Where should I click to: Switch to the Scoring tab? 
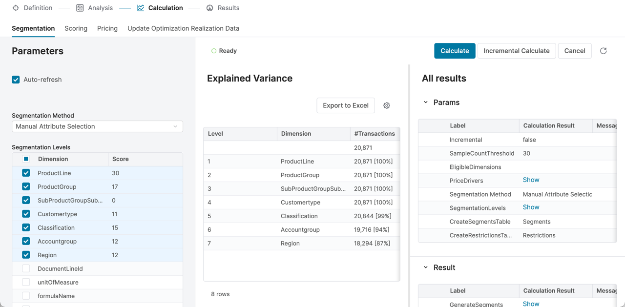click(76, 28)
